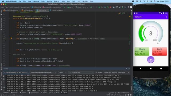This screenshot has width=171, height=96.
Task: Tap the Android home navigation button
Action: pyautogui.click(x=151, y=69)
